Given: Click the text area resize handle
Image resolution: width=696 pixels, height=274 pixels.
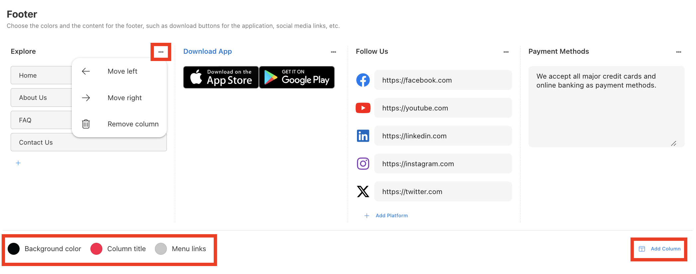Looking at the screenshot, I should pos(674,143).
